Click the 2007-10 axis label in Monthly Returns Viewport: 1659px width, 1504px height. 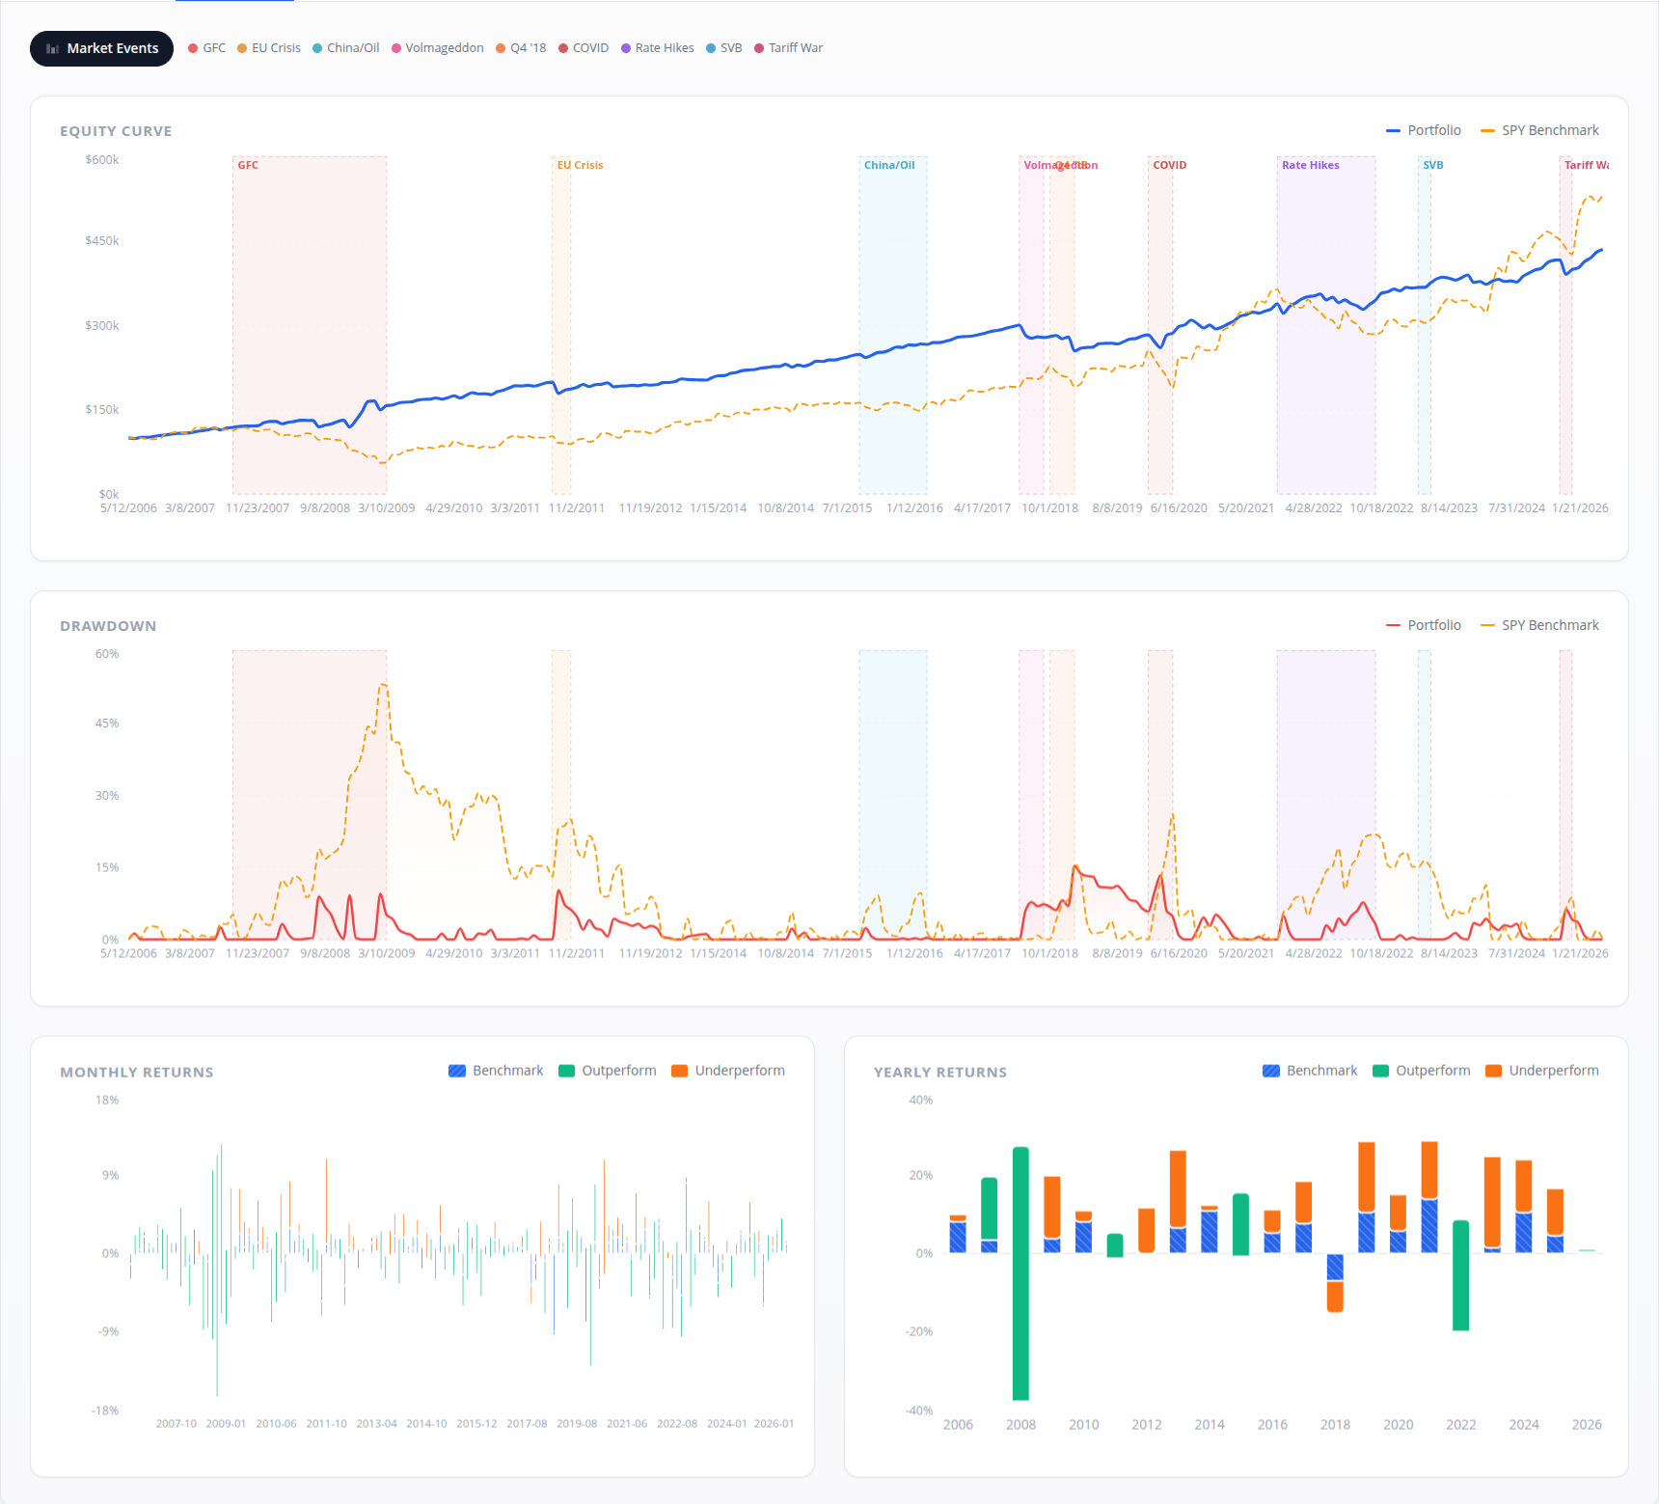click(177, 1424)
